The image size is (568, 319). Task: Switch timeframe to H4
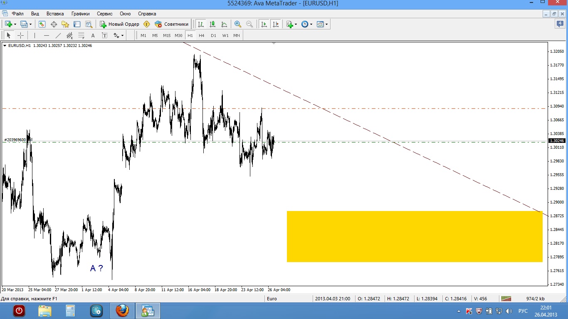[202, 36]
